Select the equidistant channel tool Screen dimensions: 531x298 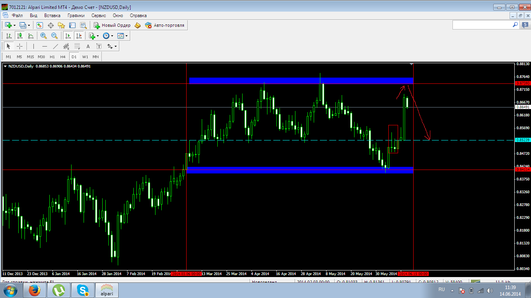(x=66, y=46)
